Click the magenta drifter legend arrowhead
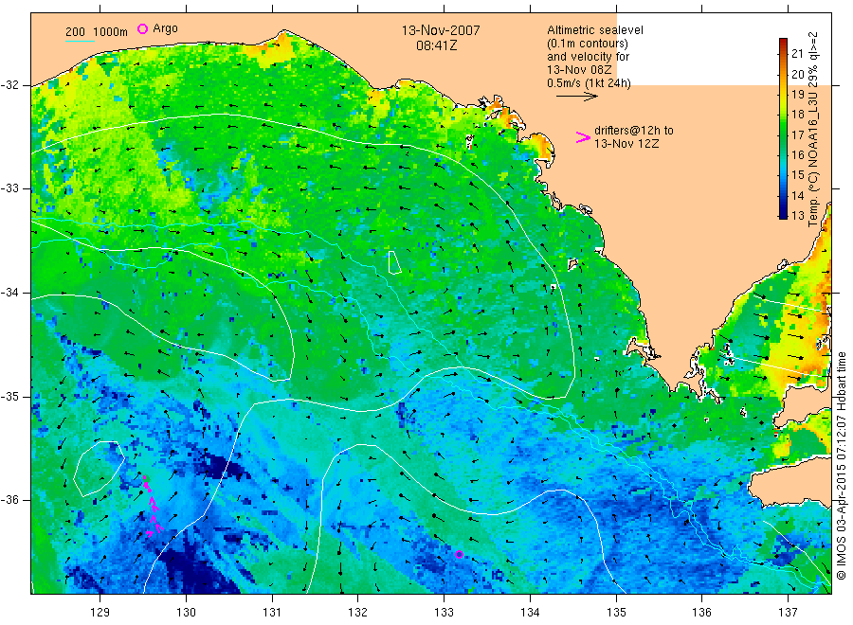 click(x=583, y=137)
